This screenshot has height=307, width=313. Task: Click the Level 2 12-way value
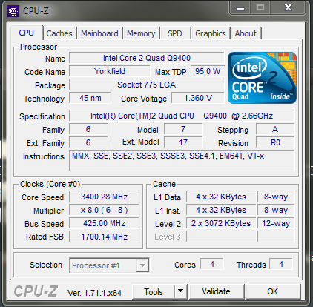(276, 223)
